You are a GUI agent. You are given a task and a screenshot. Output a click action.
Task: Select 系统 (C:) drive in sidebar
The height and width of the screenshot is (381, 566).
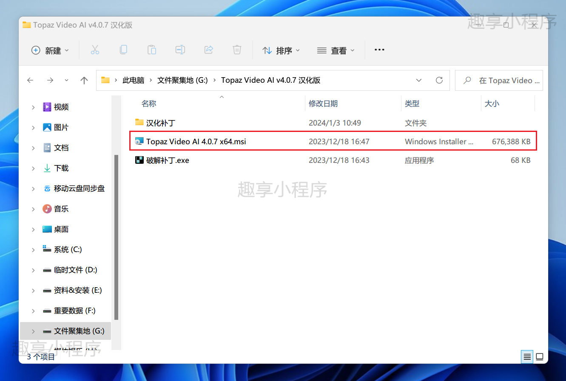click(68, 249)
